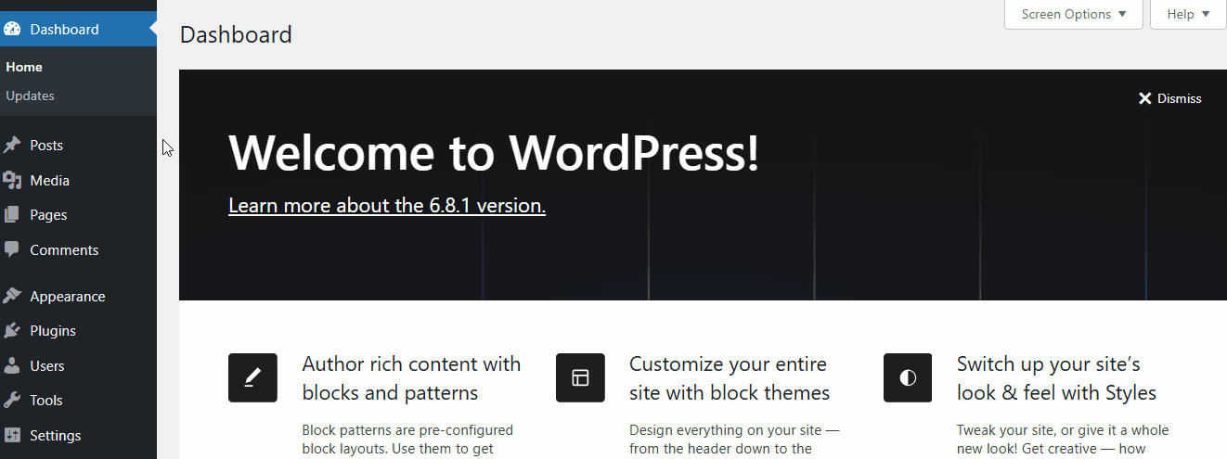Click the Author rich content with blocks heading

tap(411, 378)
